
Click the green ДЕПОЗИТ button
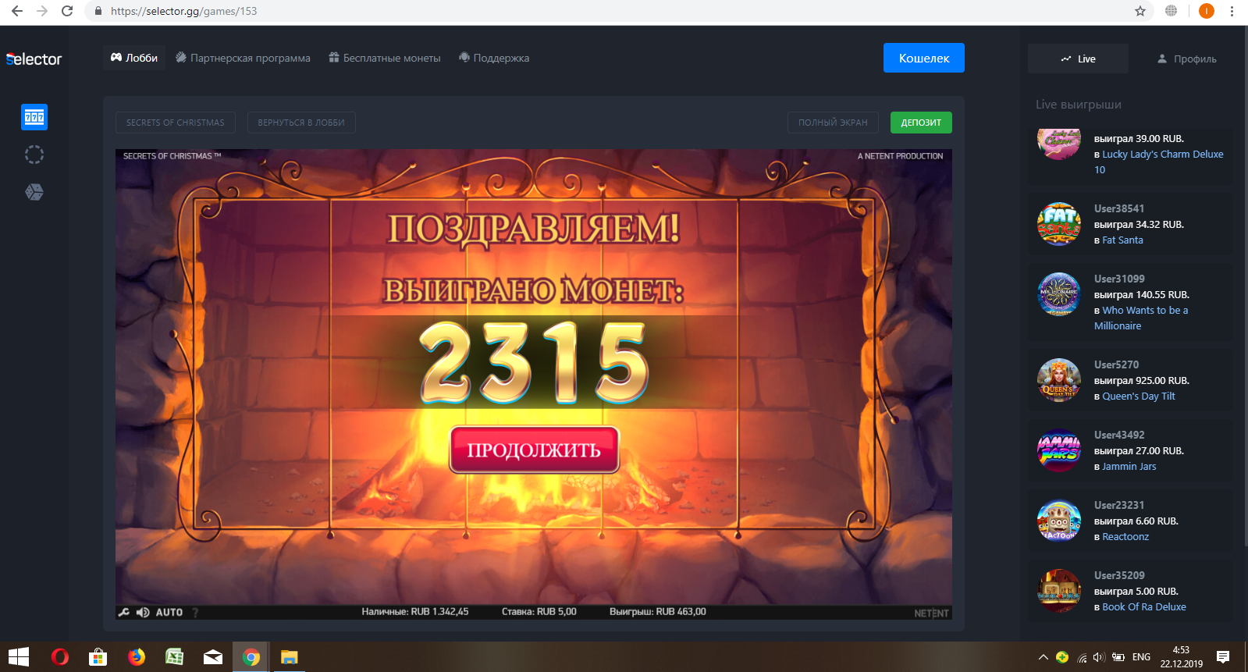pos(921,123)
